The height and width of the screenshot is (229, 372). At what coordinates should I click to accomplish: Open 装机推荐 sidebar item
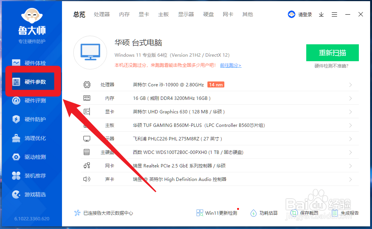[x=29, y=176]
